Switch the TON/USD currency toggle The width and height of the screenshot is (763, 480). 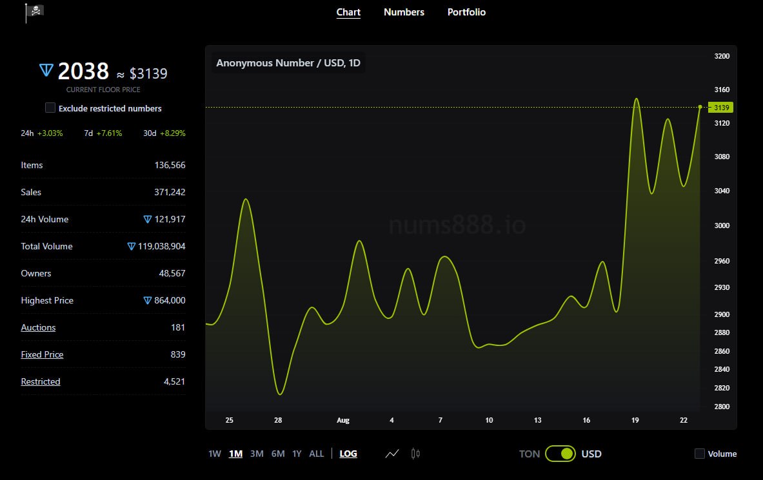coord(560,454)
